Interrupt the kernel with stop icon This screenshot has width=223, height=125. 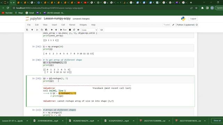pyautogui.click(x=70, y=30)
